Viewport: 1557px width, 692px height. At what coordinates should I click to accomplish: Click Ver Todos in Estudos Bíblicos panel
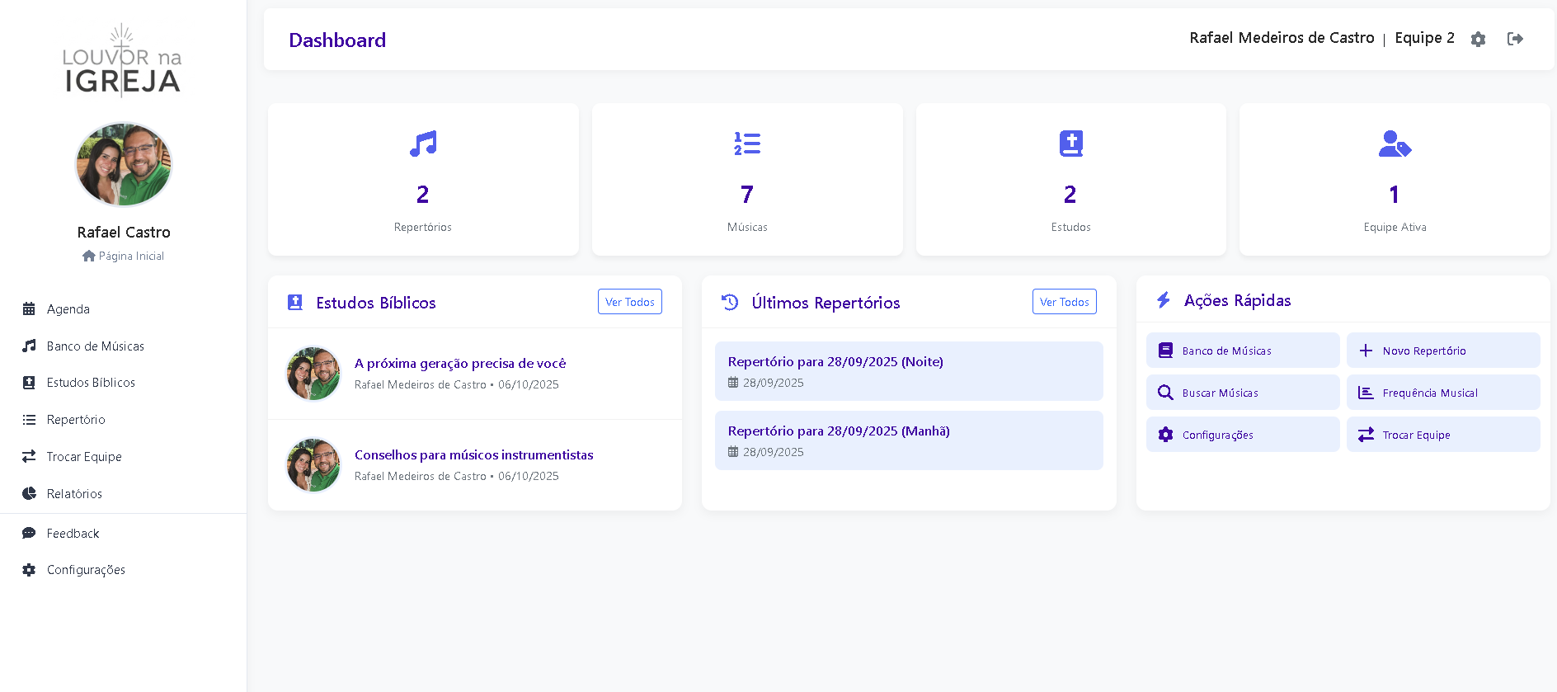(630, 302)
